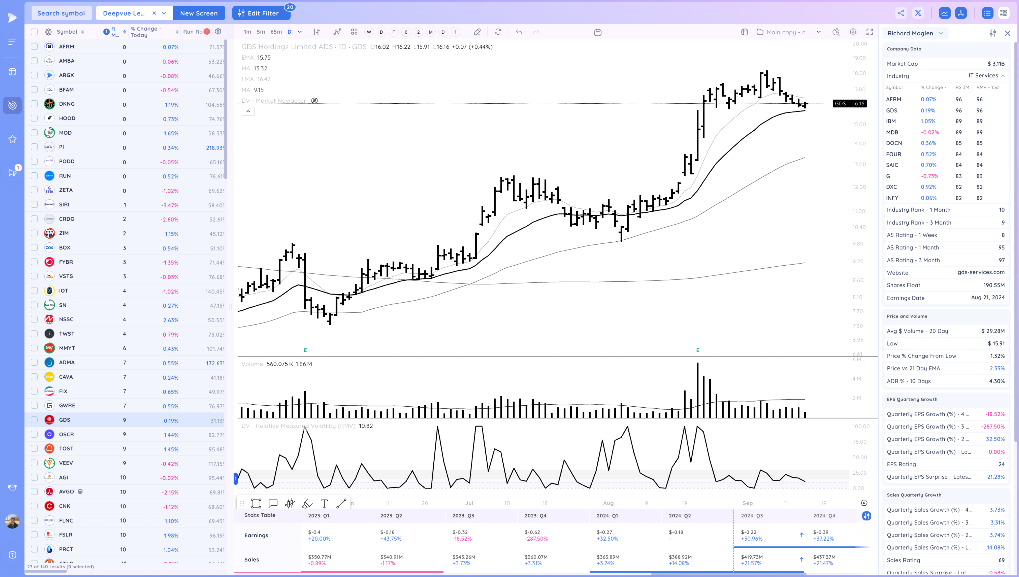Click the Search symbol field

point(61,13)
